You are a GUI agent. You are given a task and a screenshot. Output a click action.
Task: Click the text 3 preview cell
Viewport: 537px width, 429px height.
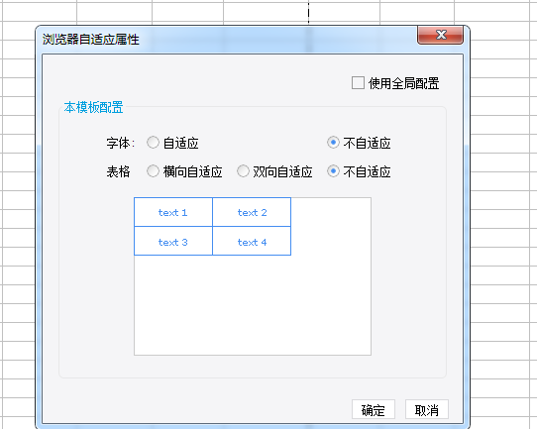(173, 242)
